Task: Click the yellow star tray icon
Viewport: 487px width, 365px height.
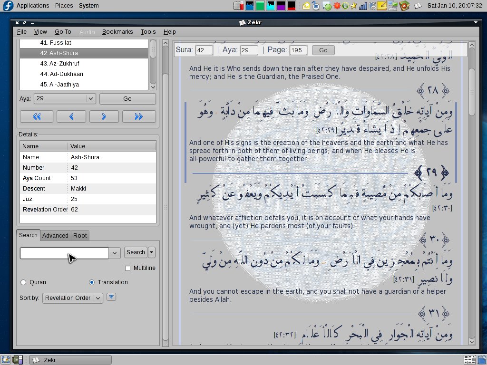Action: [353, 6]
